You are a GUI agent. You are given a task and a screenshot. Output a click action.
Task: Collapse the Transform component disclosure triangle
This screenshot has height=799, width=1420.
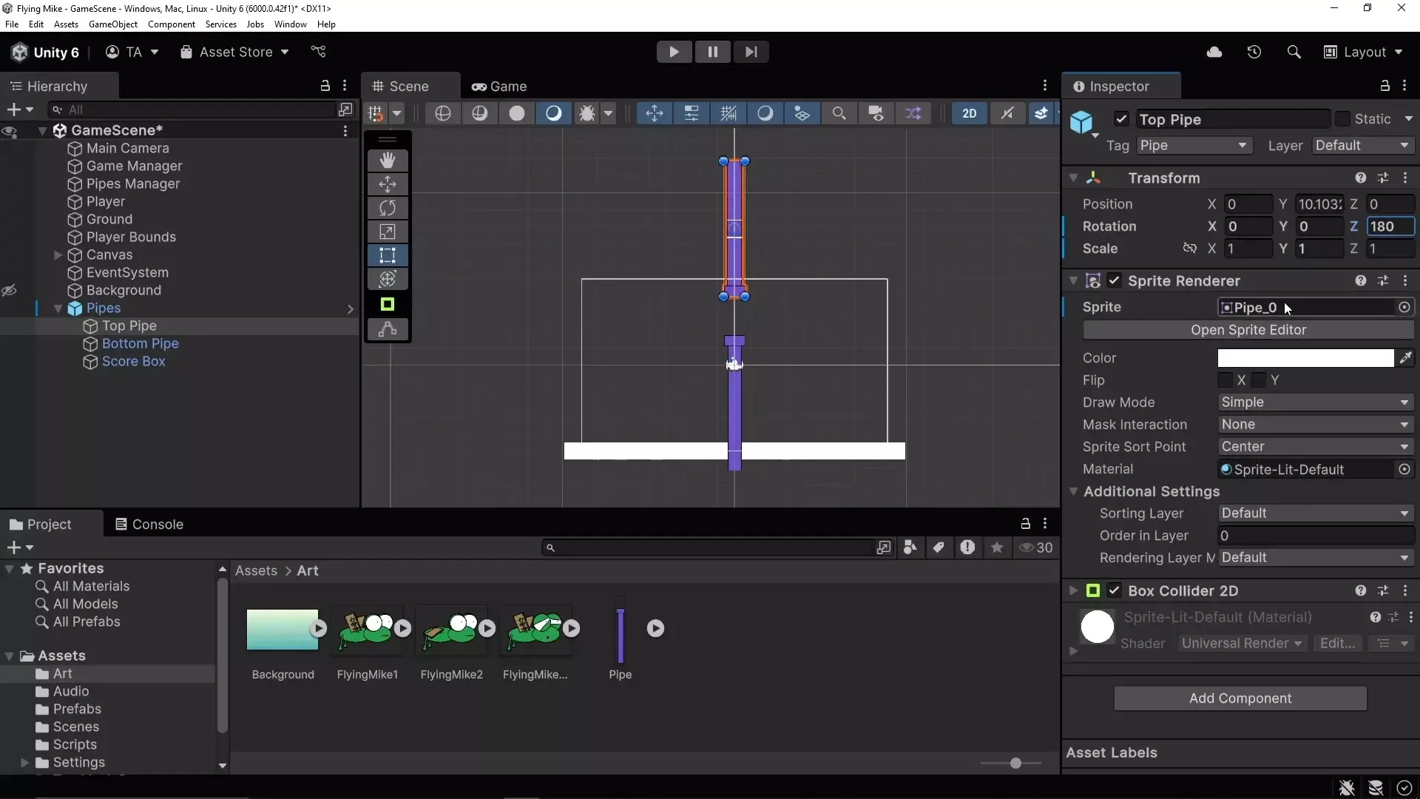(x=1073, y=178)
